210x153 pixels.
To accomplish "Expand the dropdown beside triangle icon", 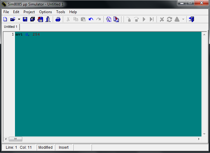I will [183, 19].
